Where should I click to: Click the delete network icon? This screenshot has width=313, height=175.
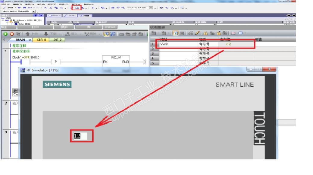click(86, 34)
